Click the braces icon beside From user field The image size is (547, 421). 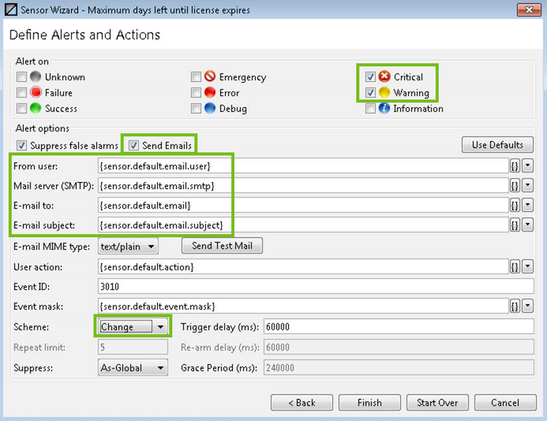coord(514,166)
